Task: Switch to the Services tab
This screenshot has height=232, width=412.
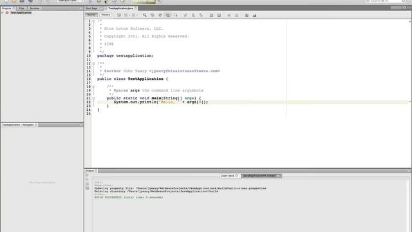Action: 35,8
